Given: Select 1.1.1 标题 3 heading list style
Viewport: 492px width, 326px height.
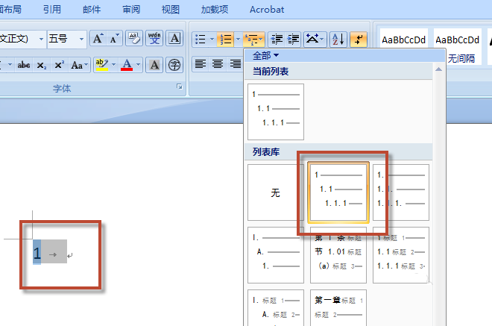Looking at the screenshot, I should click(401, 255).
